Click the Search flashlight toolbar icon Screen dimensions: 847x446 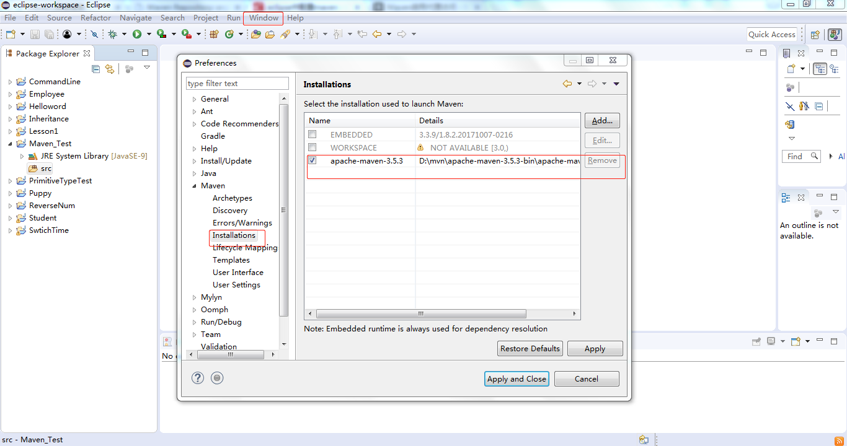285,34
